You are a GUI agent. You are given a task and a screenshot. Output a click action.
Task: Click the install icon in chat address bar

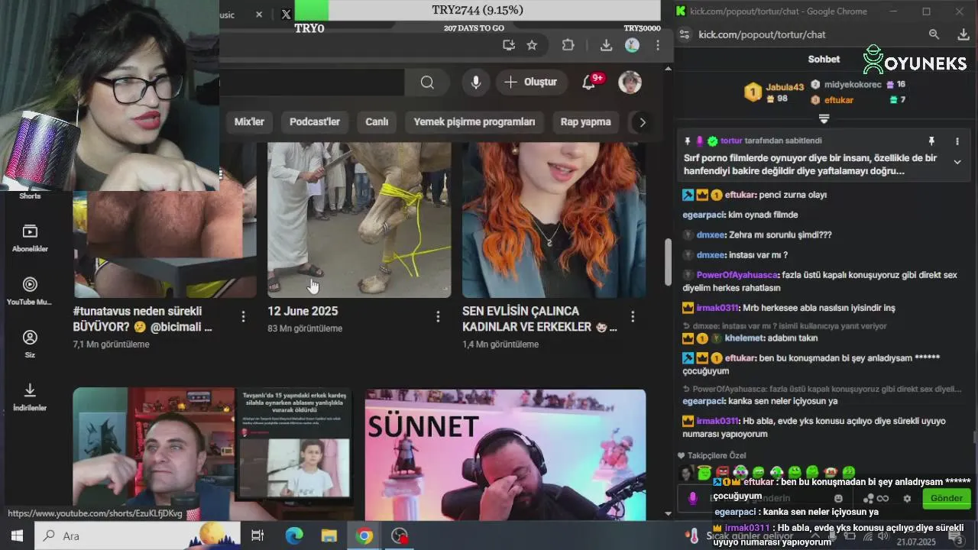coord(963,34)
